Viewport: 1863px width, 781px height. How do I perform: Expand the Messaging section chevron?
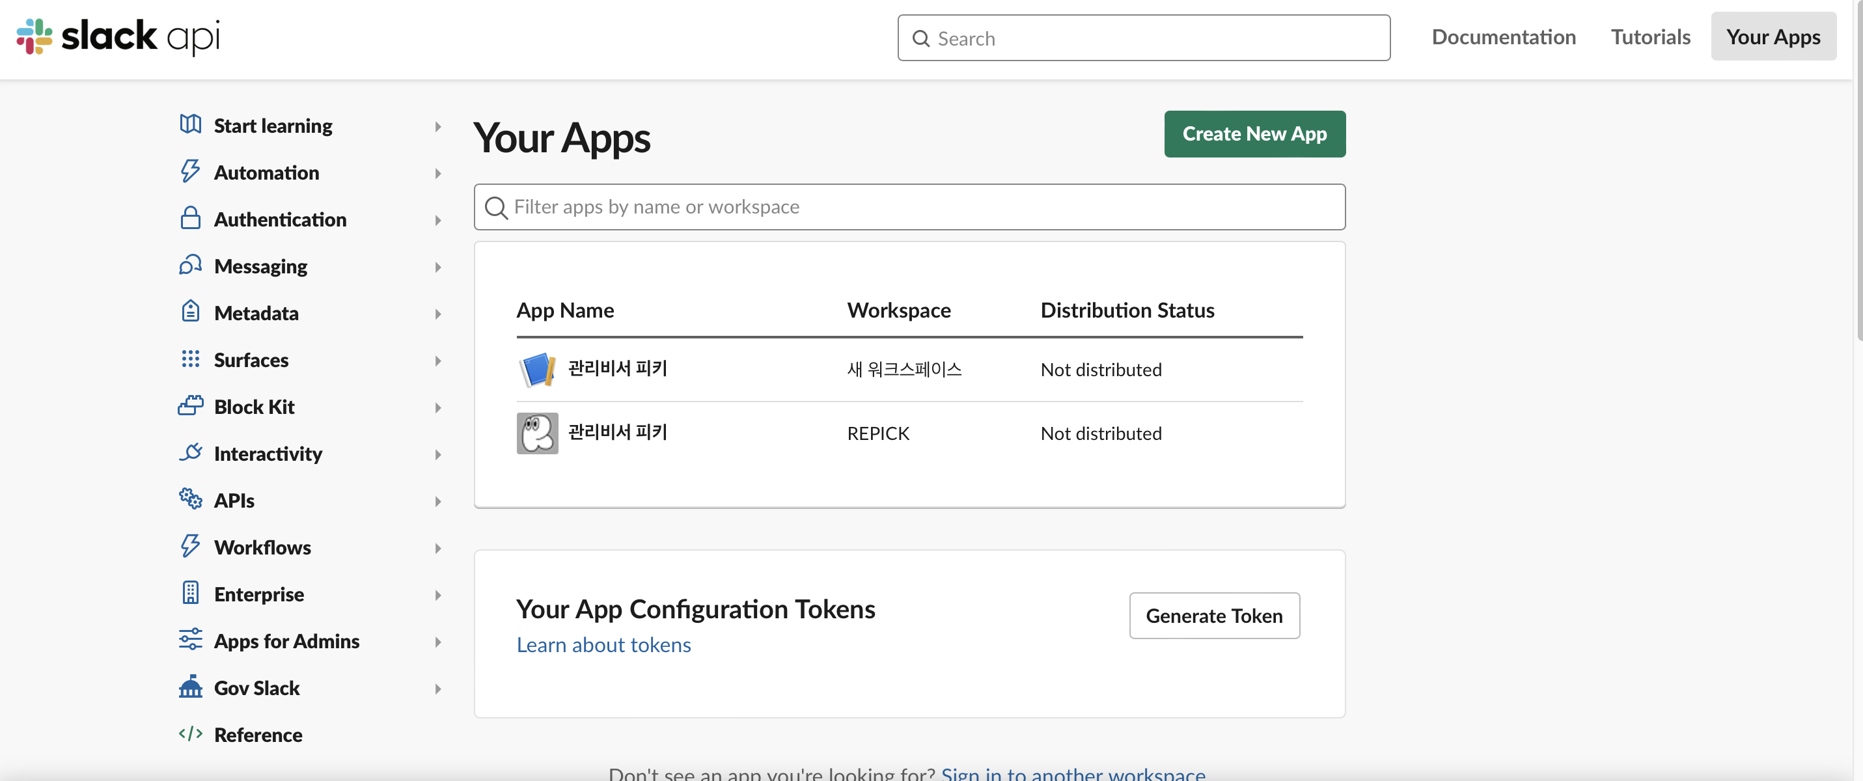tap(437, 267)
